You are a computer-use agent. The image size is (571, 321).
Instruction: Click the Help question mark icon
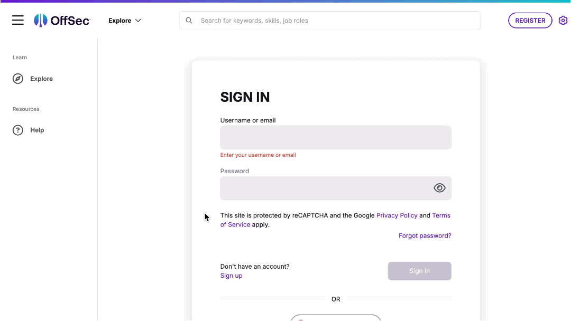[x=18, y=130]
